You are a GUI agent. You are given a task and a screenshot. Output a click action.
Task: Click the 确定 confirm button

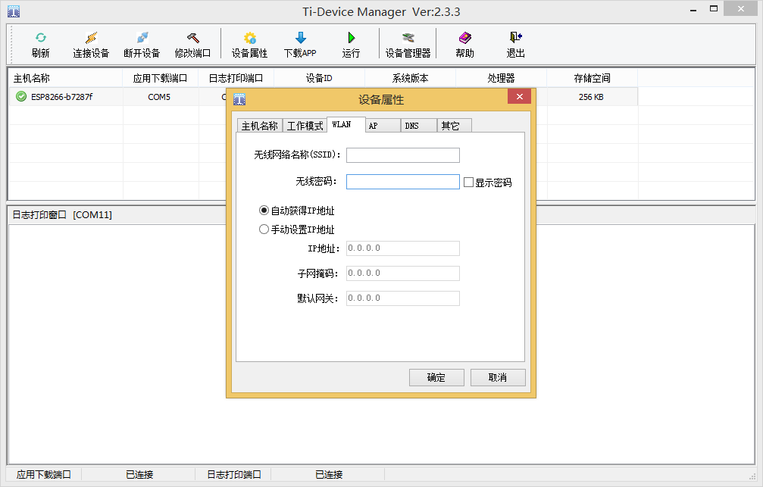(x=436, y=377)
